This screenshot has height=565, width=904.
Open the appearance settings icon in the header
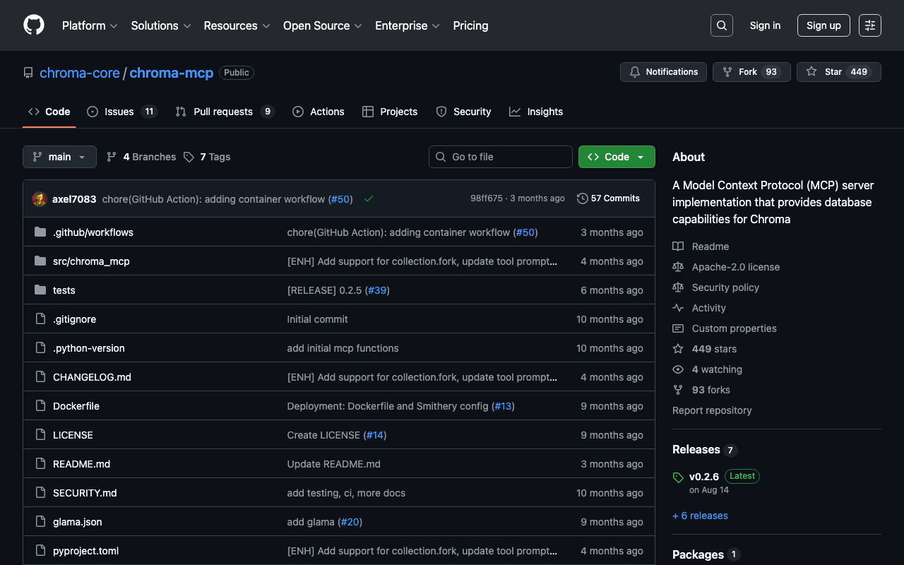[869, 25]
